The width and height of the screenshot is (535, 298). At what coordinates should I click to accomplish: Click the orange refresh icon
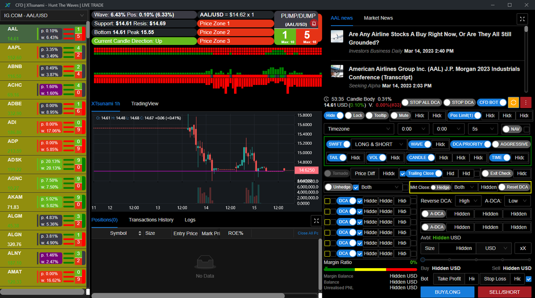coord(513,102)
